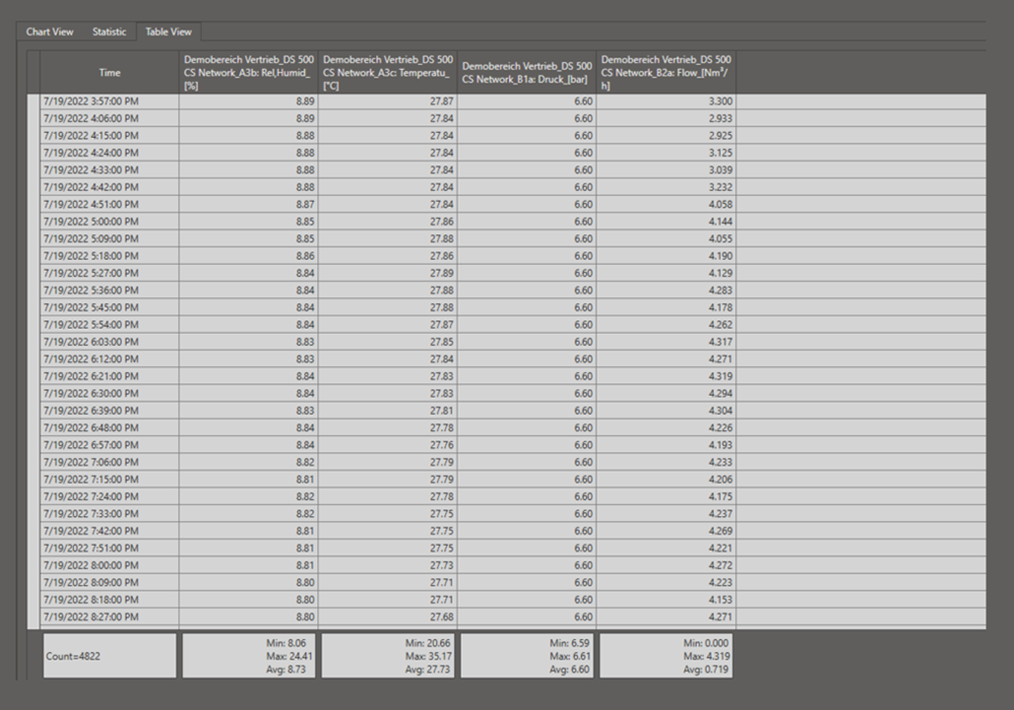Click the Rel.Humid [%] column header
1014x710 pixels.
(248, 73)
